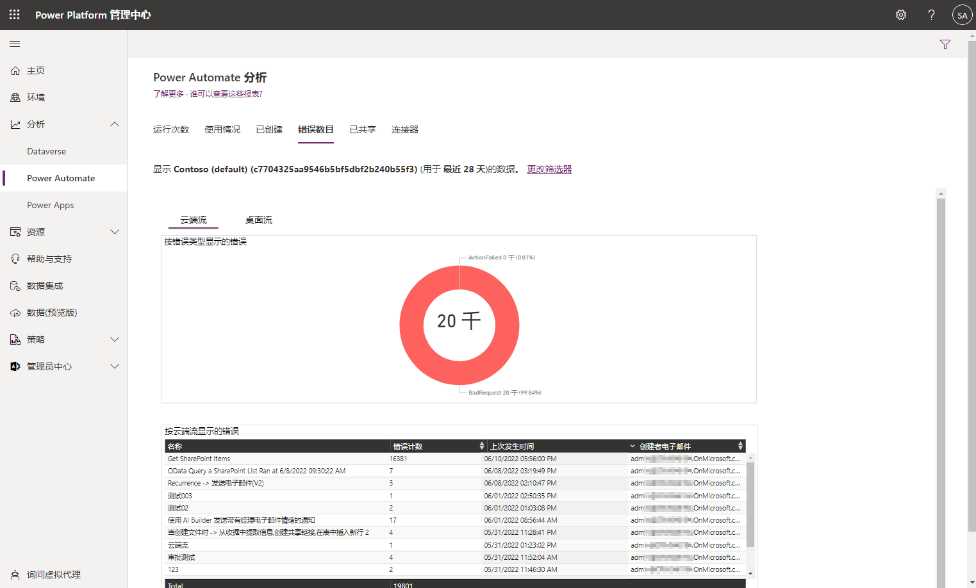Expand the 策略 section chevron
The height and width of the screenshot is (588, 976).
coord(115,339)
